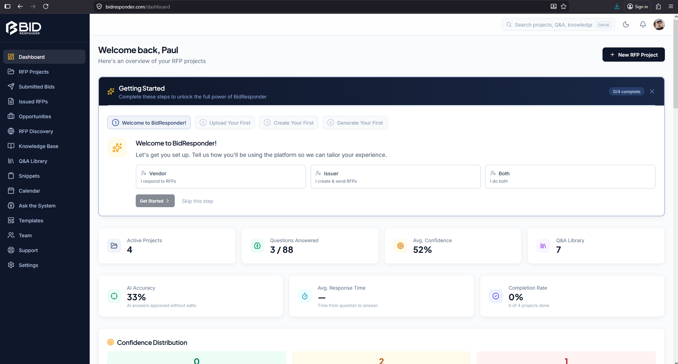678x364 pixels.
Task: Click the Get Started button
Action: 155,201
